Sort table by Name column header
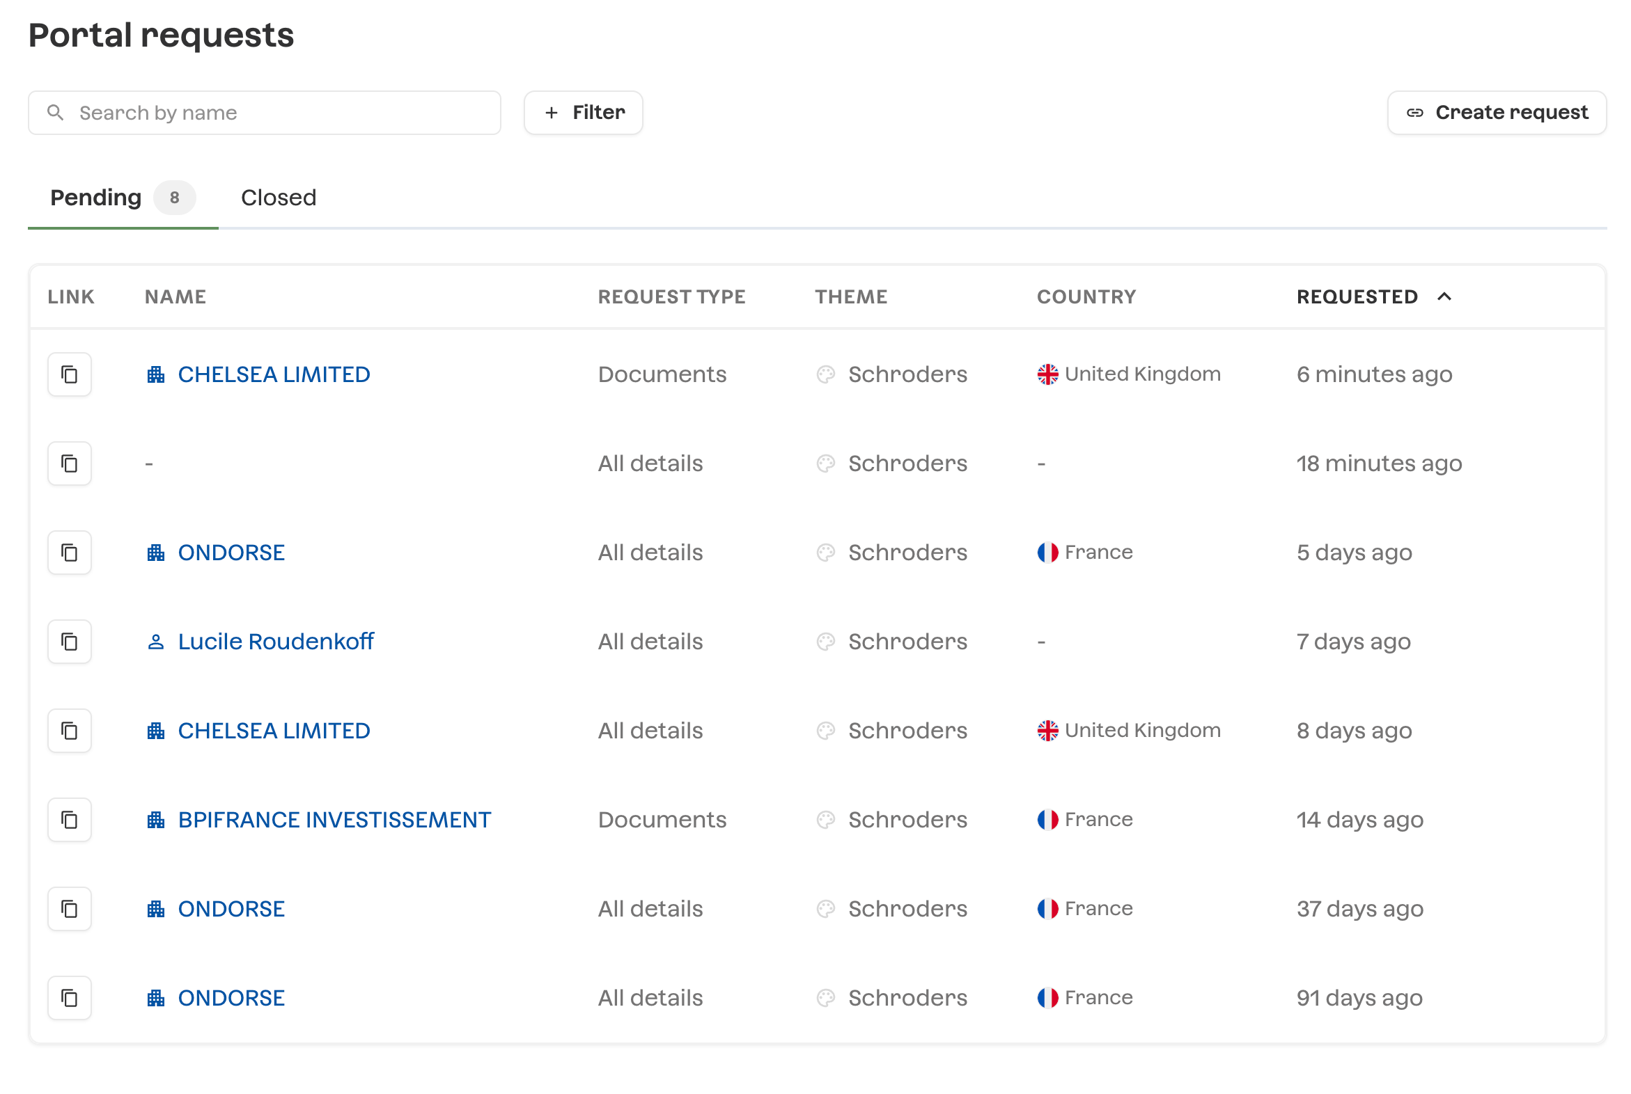The image size is (1631, 1094). pyautogui.click(x=175, y=296)
